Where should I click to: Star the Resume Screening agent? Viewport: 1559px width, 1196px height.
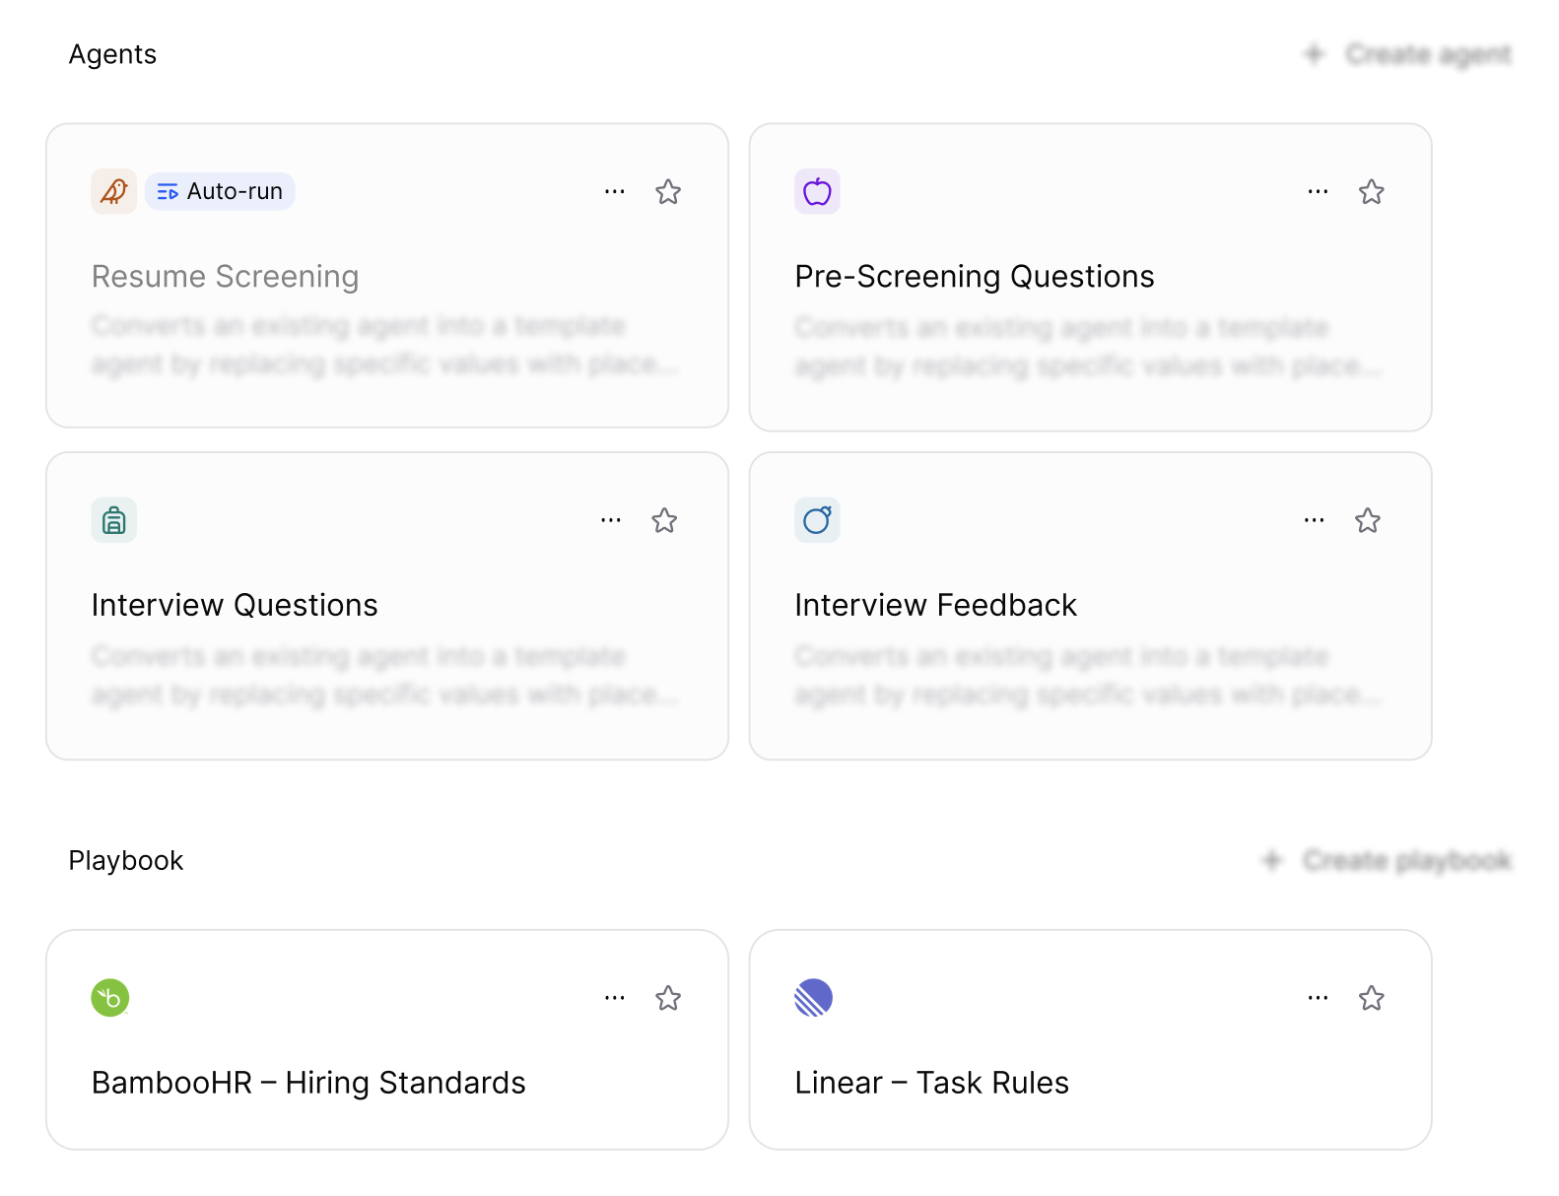coord(668,191)
